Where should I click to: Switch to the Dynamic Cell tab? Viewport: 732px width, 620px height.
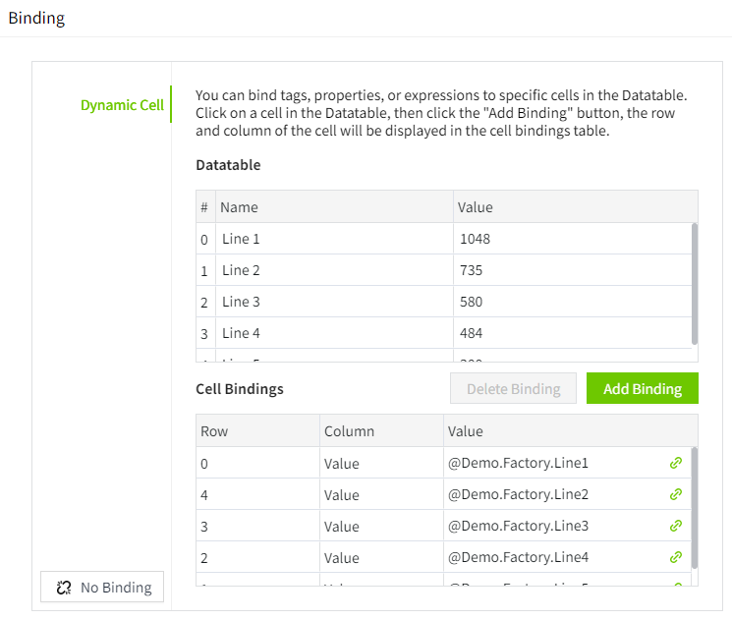coord(122,105)
